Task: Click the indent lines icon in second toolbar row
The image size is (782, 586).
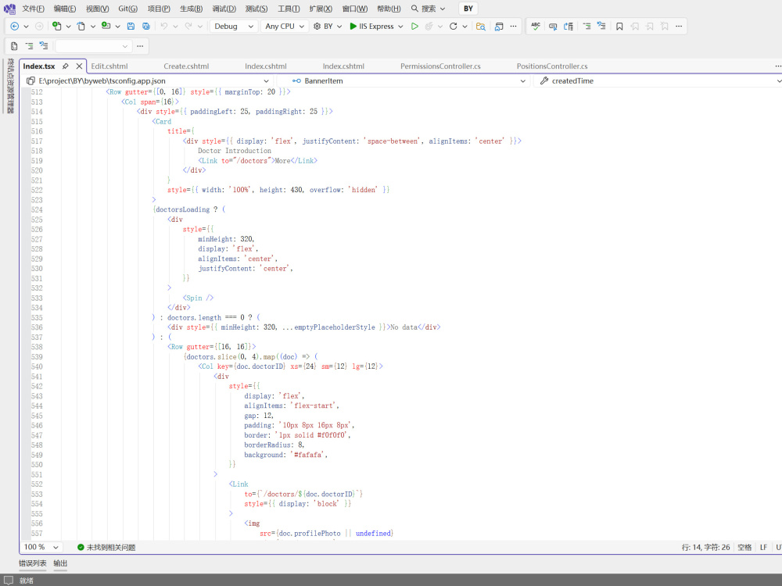Action: [29, 46]
